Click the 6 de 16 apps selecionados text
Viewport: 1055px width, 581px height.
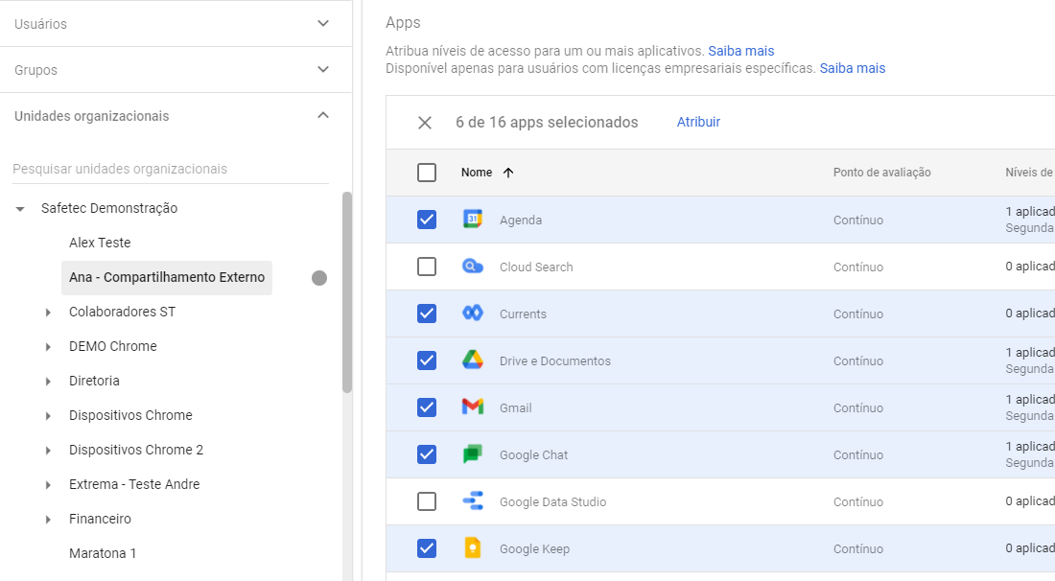[x=547, y=123]
